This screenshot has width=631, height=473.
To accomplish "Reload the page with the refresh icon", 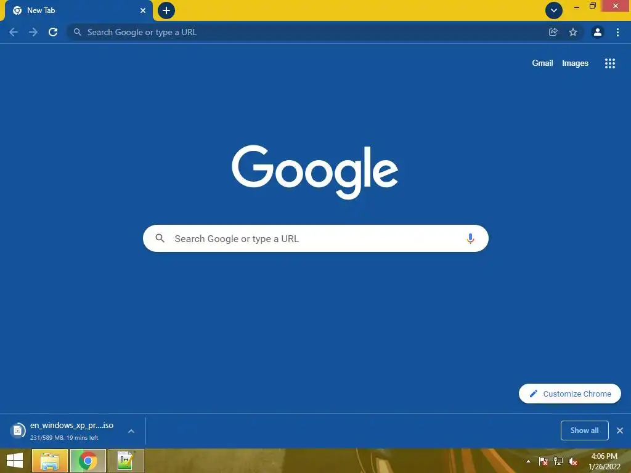I will [x=53, y=32].
